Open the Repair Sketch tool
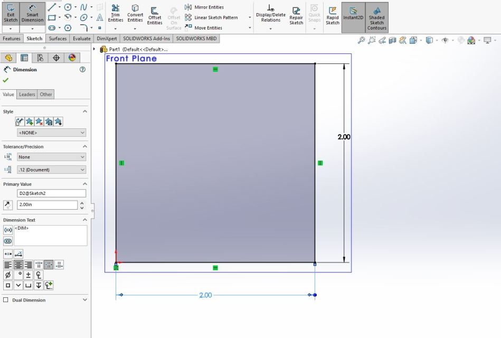The image size is (501, 338). click(296, 15)
